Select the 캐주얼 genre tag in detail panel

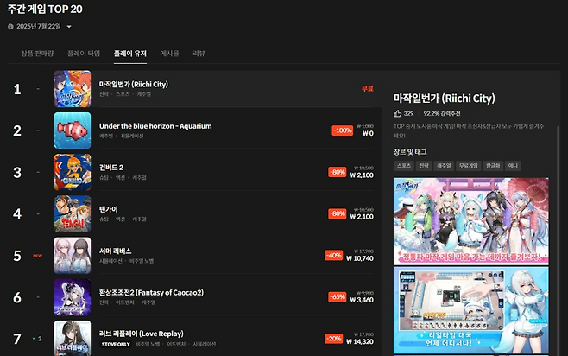click(444, 166)
